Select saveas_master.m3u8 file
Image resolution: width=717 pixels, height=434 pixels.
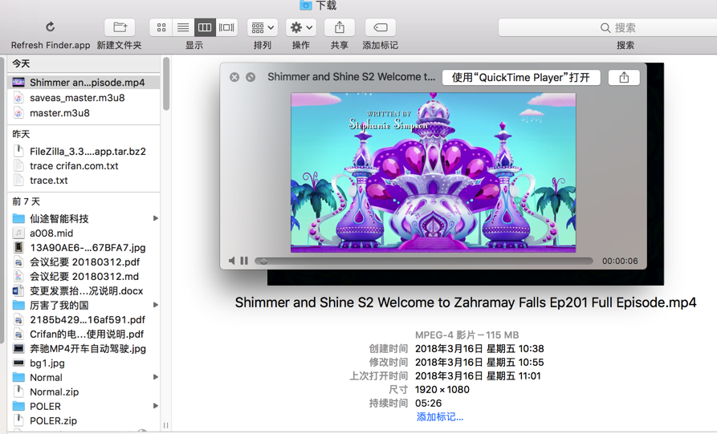click(x=84, y=98)
